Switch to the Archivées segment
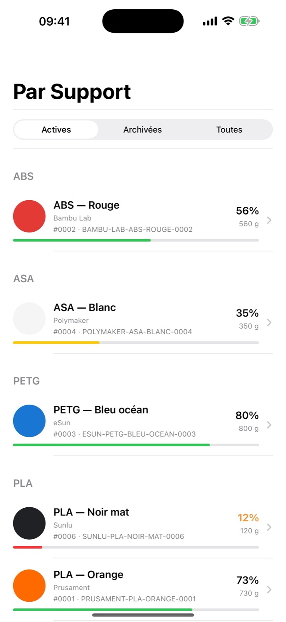286x622 pixels. point(143,129)
